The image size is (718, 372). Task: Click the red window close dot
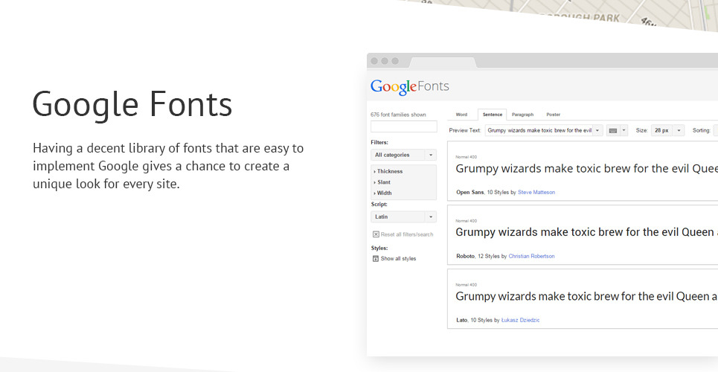pos(374,61)
